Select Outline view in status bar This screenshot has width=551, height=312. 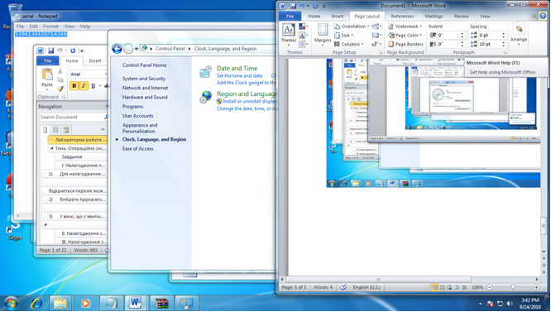point(457,287)
